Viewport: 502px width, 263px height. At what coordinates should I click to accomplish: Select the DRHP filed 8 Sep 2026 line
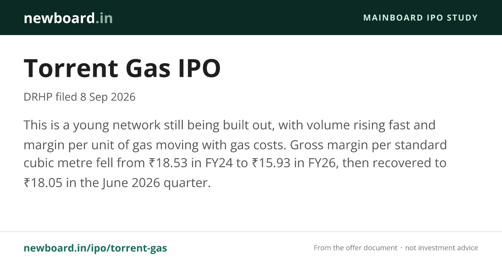pyautogui.click(x=79, y=97)
